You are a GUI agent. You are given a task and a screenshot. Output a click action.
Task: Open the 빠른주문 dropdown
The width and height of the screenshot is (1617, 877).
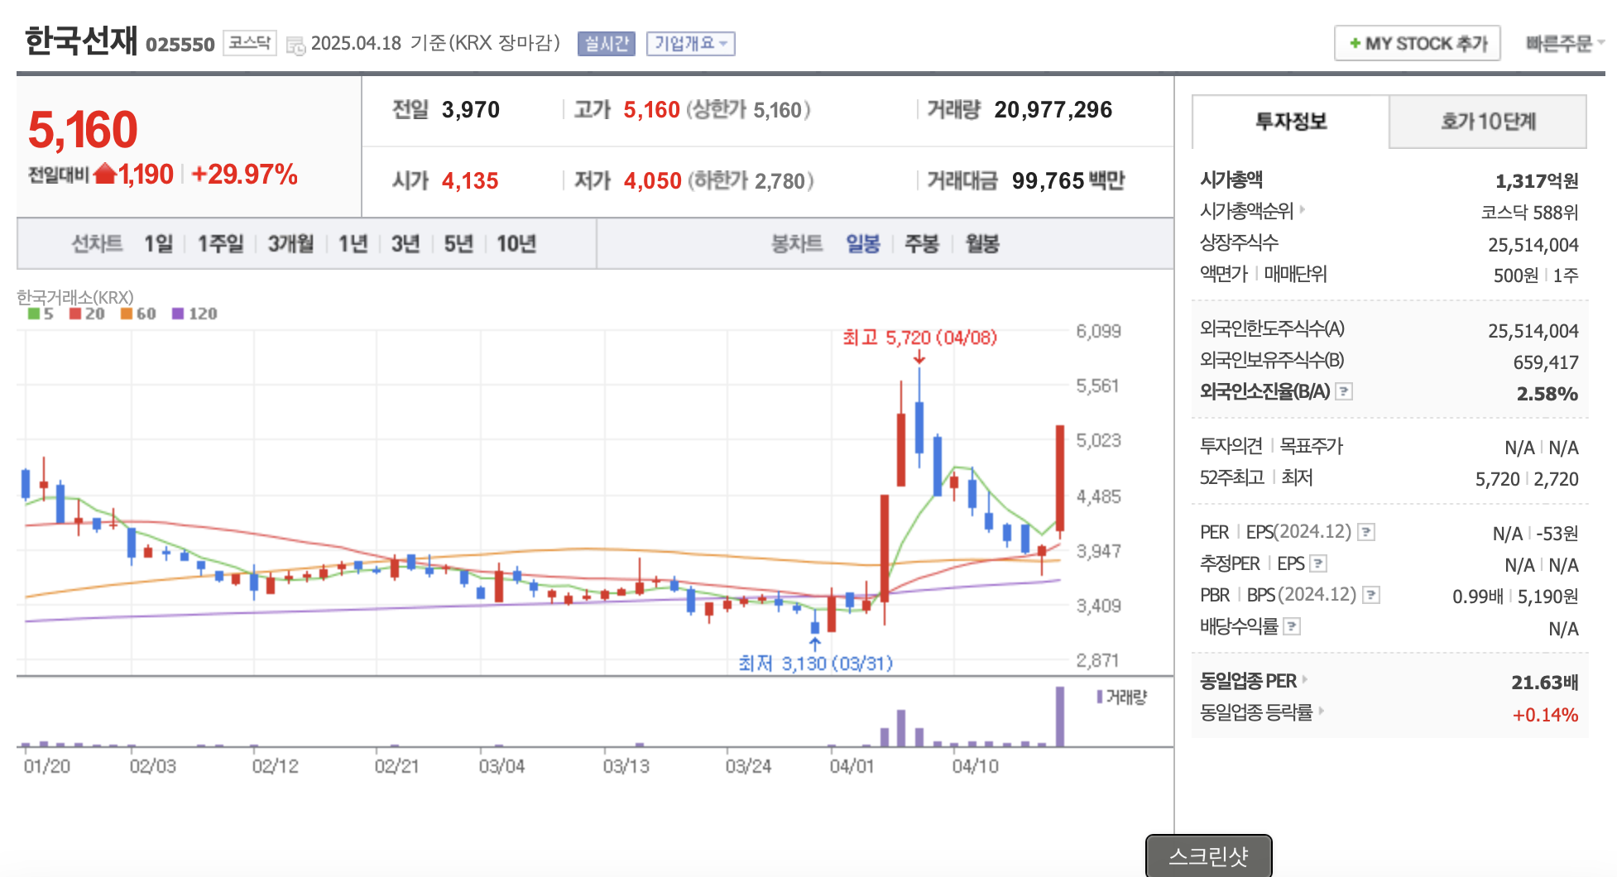[x=1565, y=44]
